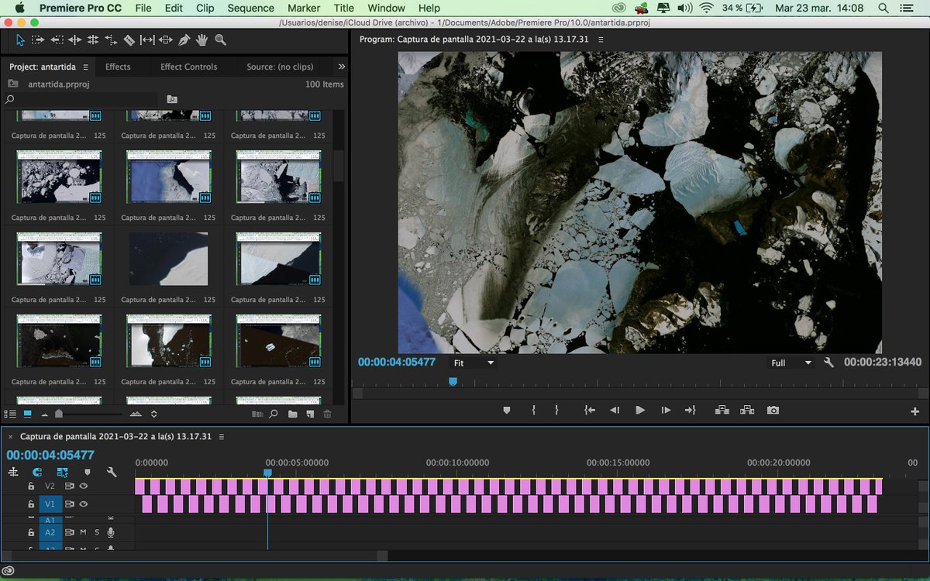Select the Rolling Edit tool
930x581 pixels.
click(x=92, y=40)
